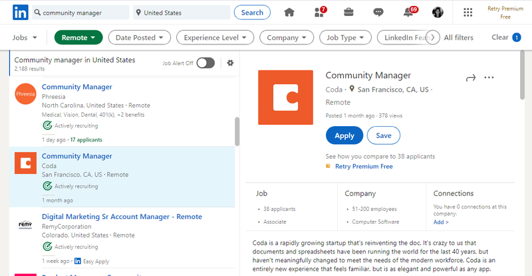
Task: Click the 17 applicants text
Action: point(86,140)
